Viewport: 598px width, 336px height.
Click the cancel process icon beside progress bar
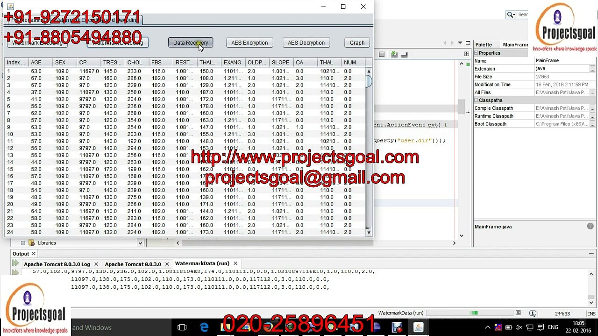[518, 313]
